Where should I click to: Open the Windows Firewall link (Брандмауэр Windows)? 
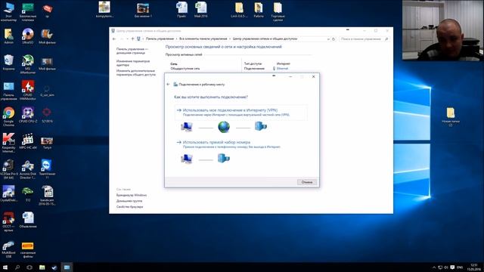coord(132,195)
